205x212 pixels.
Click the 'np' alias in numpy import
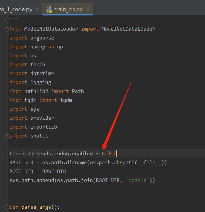[60, 47]
